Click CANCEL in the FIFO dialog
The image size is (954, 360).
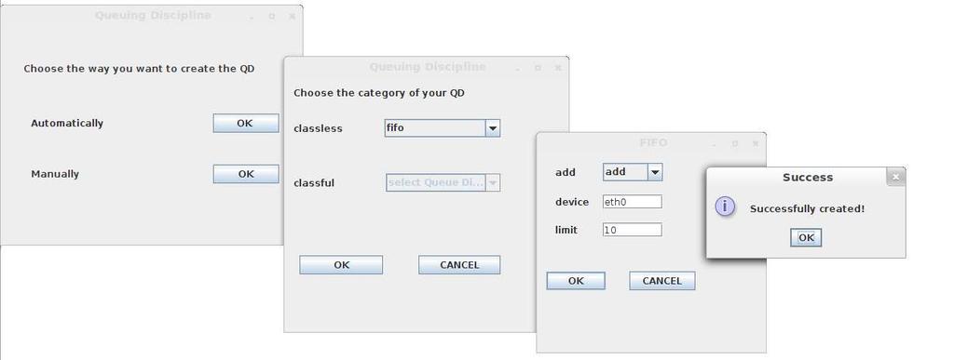662,281
